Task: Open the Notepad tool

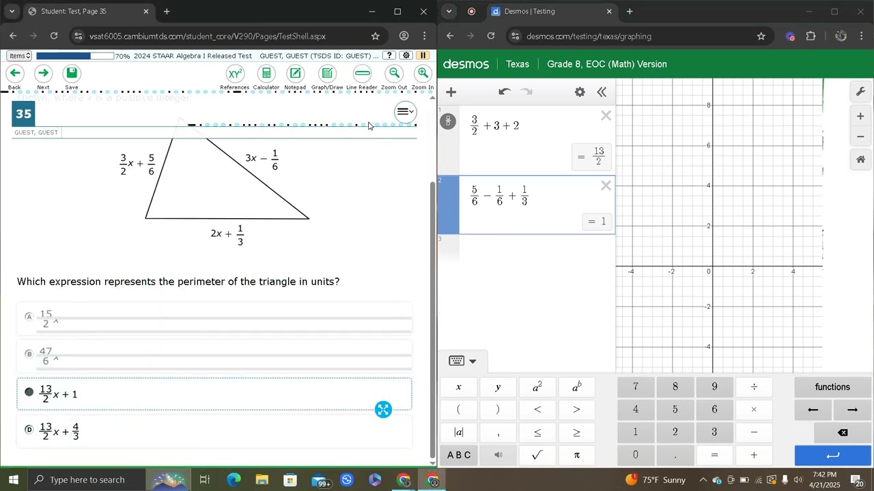Action: click(x=295, y=74)
